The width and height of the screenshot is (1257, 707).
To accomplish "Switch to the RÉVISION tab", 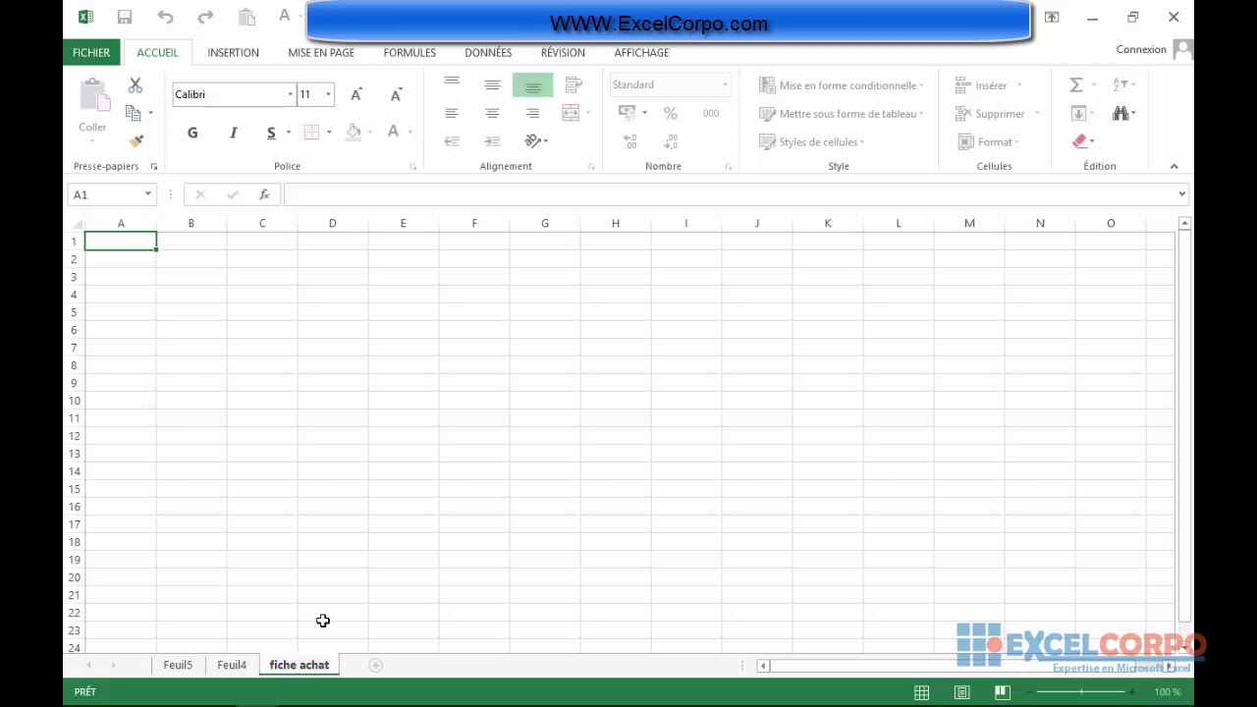I will click(563, 52).
